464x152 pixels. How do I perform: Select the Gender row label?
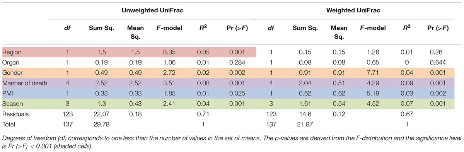tap(11, 72)
